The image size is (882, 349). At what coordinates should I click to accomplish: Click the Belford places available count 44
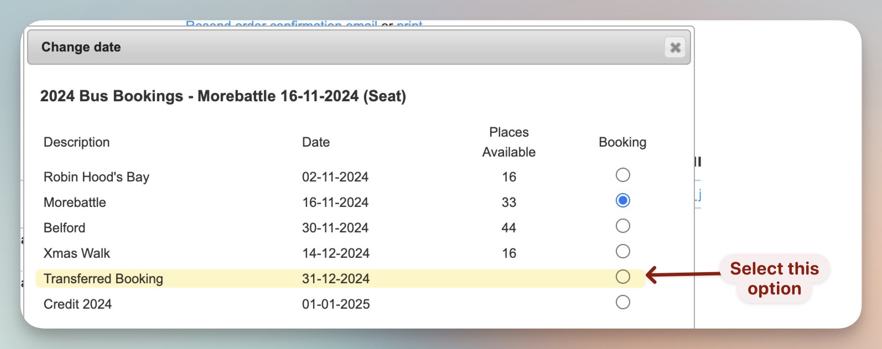tap(509, 228)
